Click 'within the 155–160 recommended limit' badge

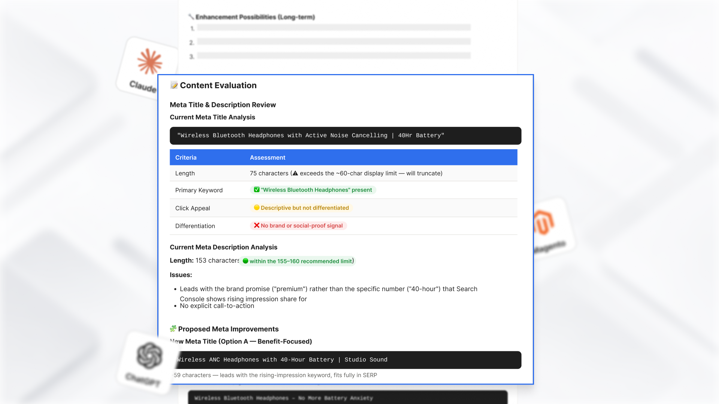tap(297, 261)
